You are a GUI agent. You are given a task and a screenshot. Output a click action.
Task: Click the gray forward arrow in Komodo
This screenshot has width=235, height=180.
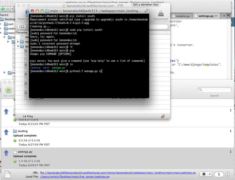(7, 9)
